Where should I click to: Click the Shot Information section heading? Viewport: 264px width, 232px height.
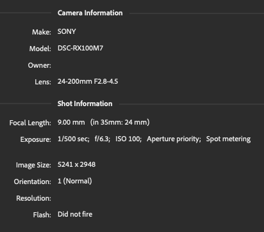coord(85,104)
